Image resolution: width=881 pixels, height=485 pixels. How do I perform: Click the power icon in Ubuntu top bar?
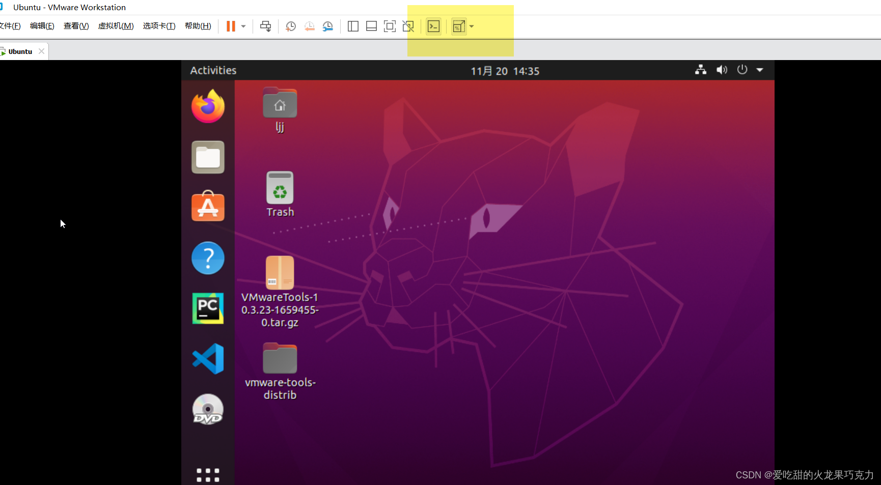point(742,70)
